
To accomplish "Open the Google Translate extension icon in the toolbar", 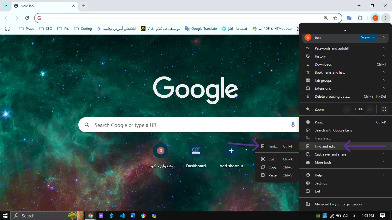I will 349,18.
